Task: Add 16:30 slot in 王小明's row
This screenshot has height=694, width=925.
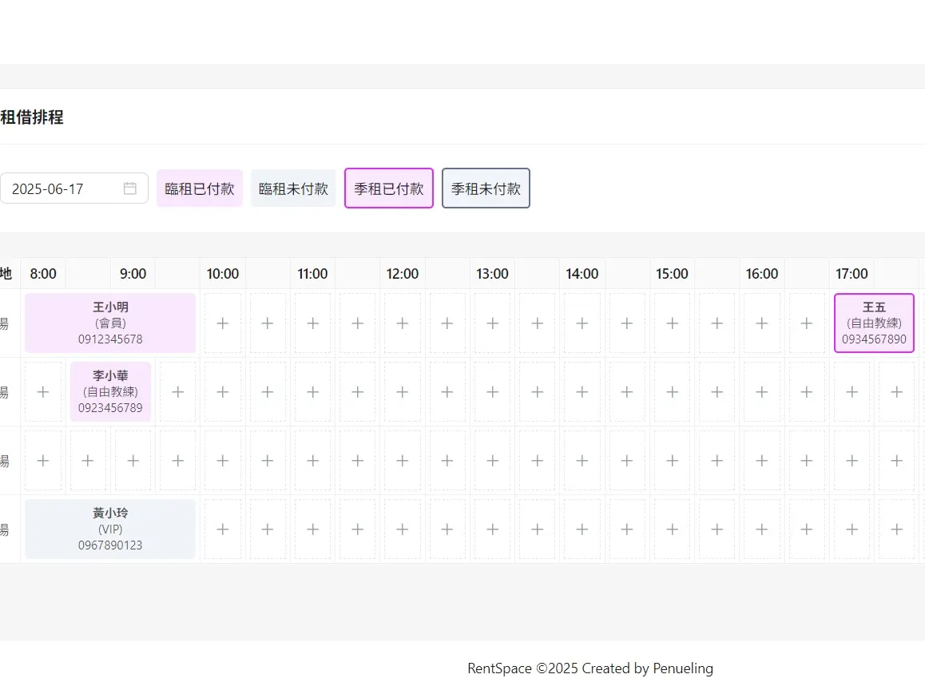Action: pos(807,323)
